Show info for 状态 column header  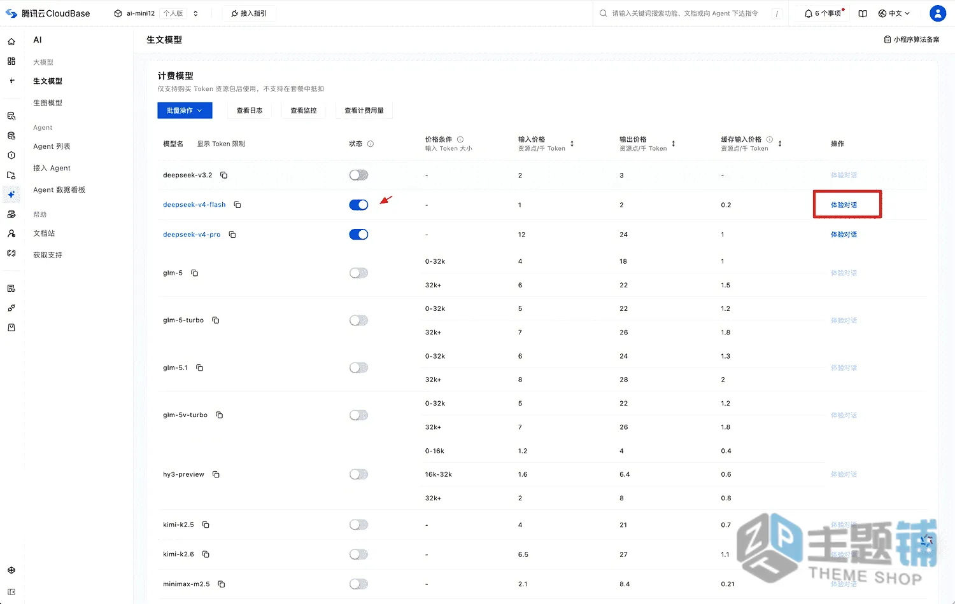371,144
